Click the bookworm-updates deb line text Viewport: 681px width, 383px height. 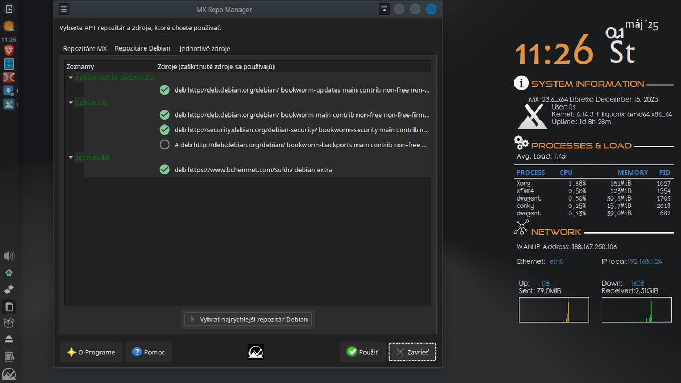pyautogui.click(x=302, y=90)
